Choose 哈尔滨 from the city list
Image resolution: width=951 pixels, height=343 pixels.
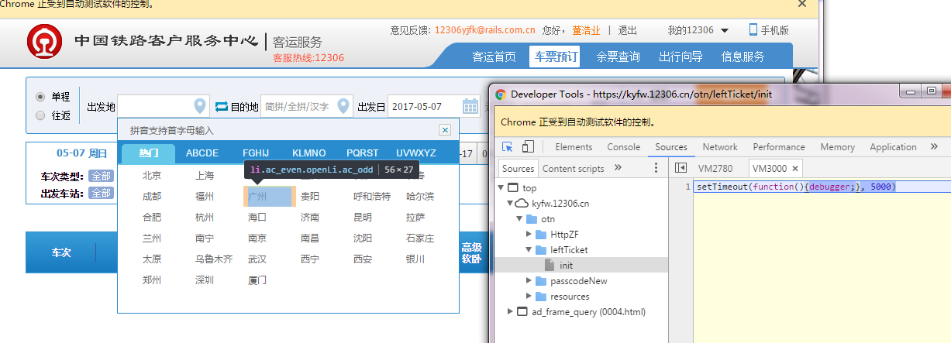pos(420,197)
